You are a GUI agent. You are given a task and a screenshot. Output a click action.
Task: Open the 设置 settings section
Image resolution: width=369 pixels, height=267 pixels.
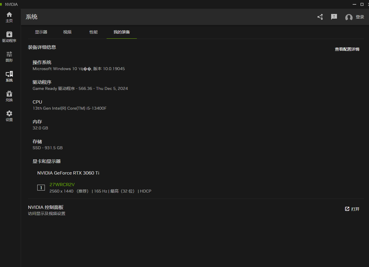point(9,115)
